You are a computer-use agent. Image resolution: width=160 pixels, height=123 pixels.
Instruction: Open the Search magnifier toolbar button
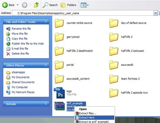50,5
